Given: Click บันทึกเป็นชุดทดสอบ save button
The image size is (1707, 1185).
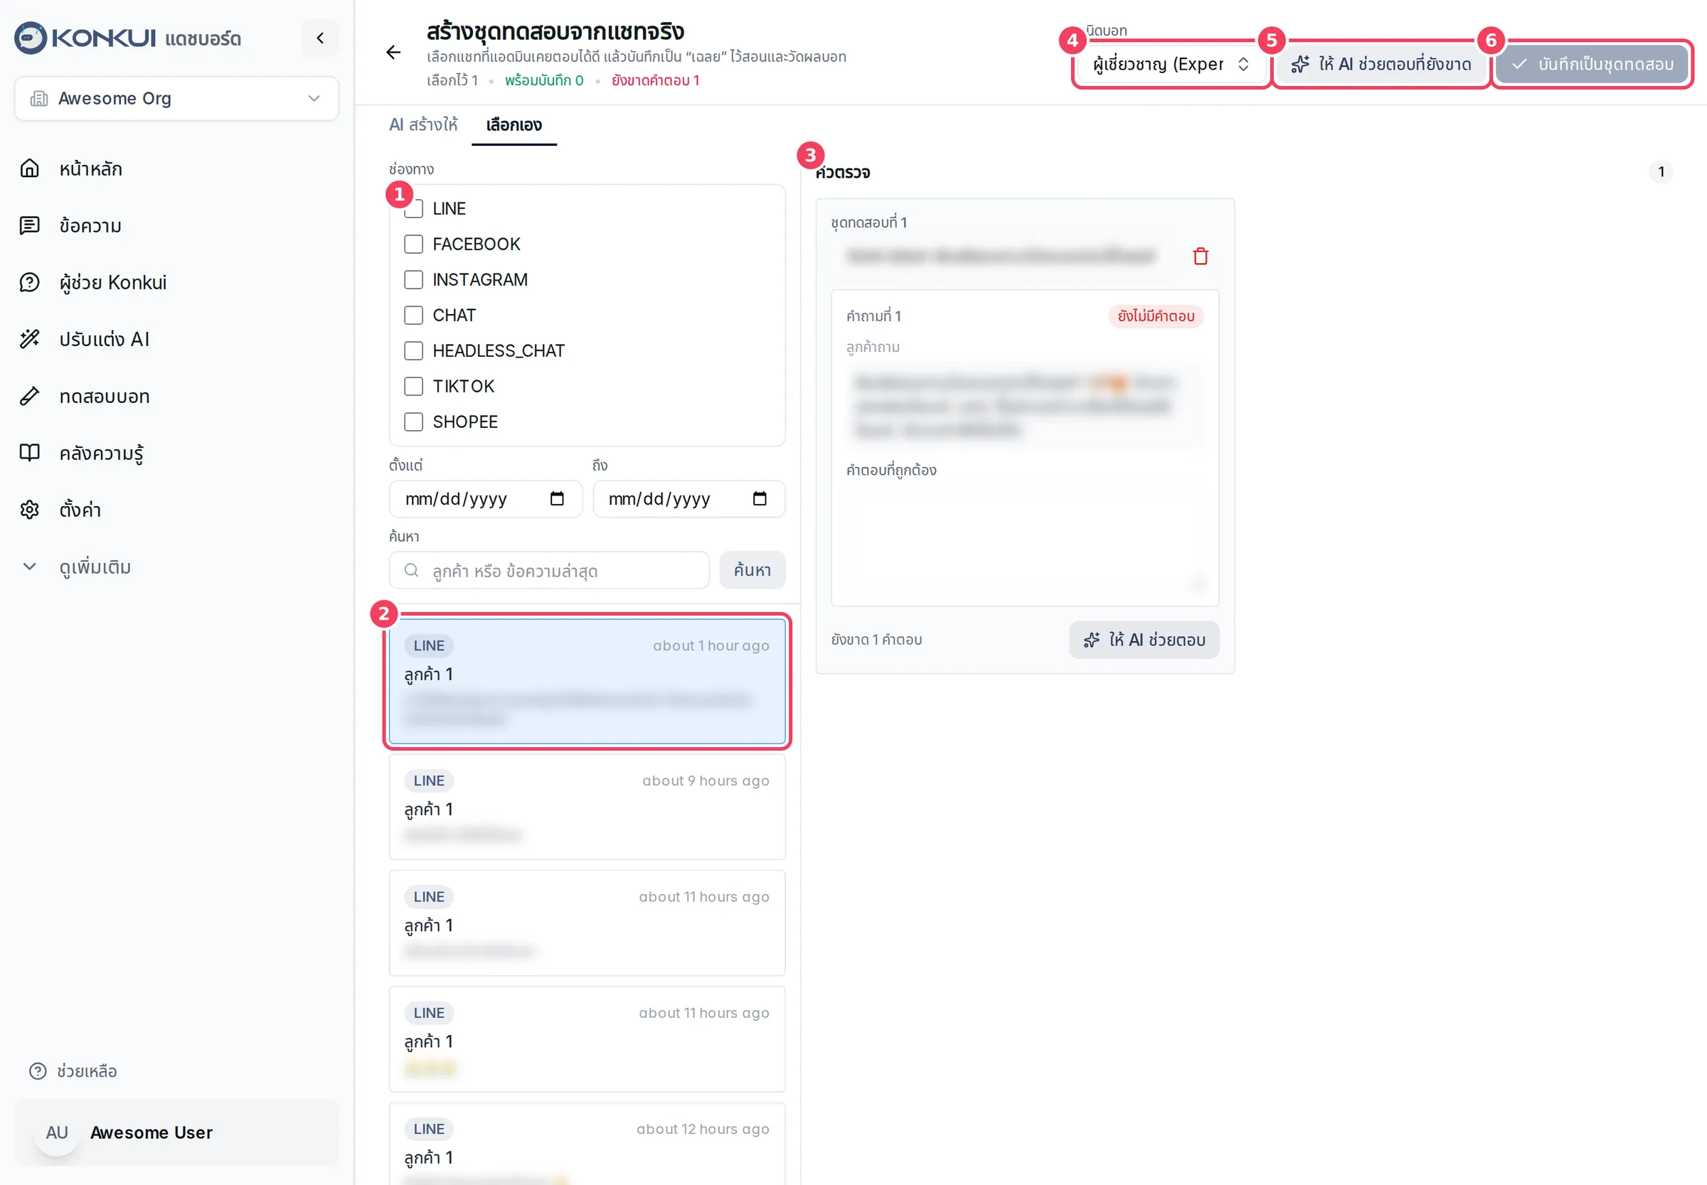Looking at the screenshot, I should coord(1592,64).
